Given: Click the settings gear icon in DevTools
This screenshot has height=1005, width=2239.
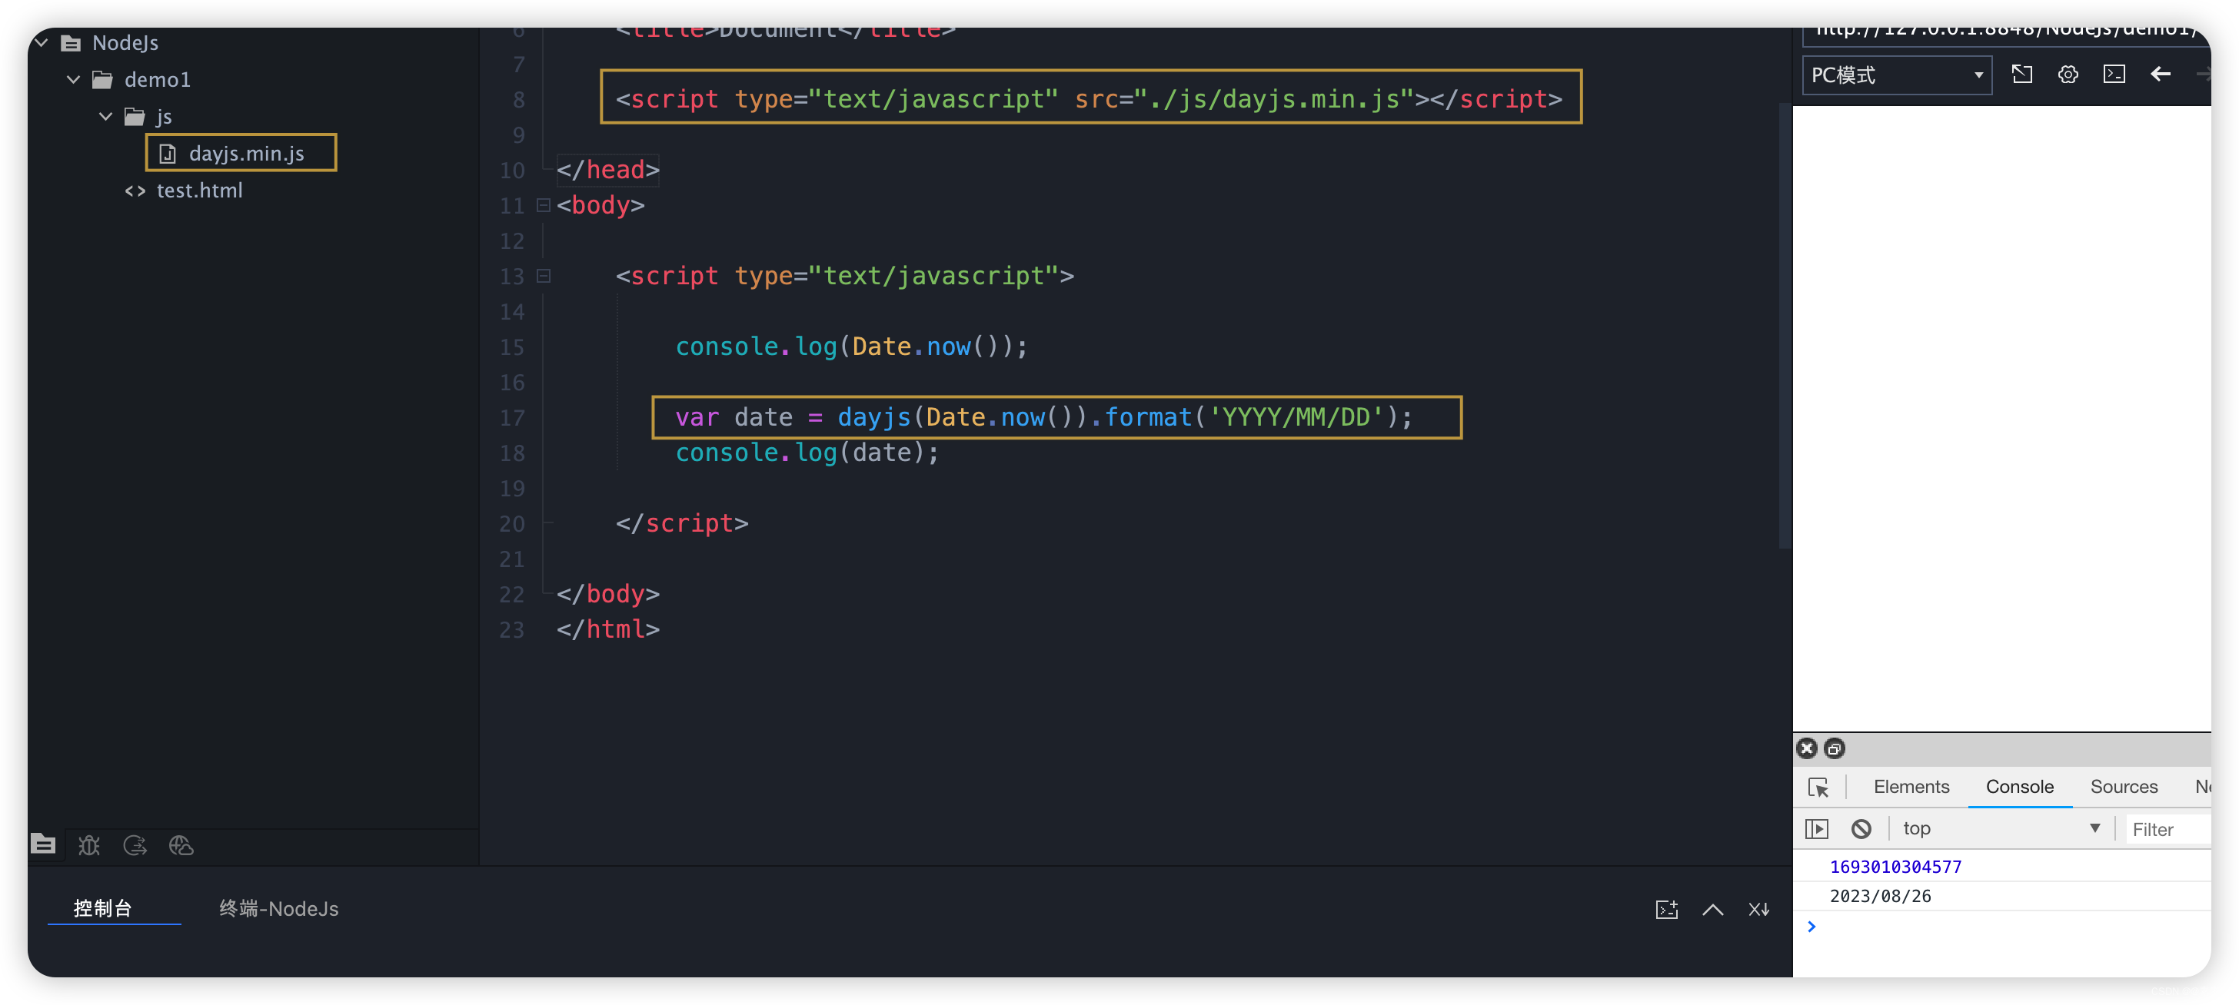Looking at the screenshot, I should click(2068, 75).
